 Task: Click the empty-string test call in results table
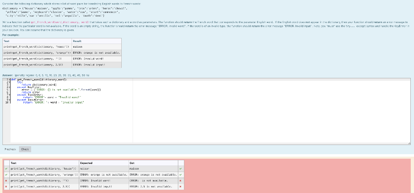pos(40,180)
